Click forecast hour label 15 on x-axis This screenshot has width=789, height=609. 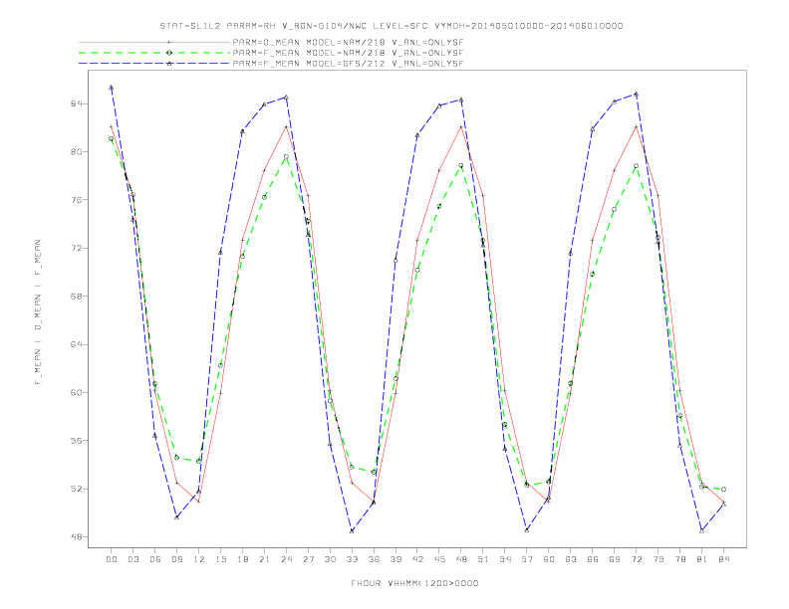point(220,559)
